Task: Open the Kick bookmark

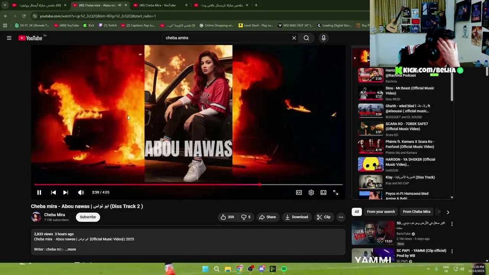Action: click(89, 26)
